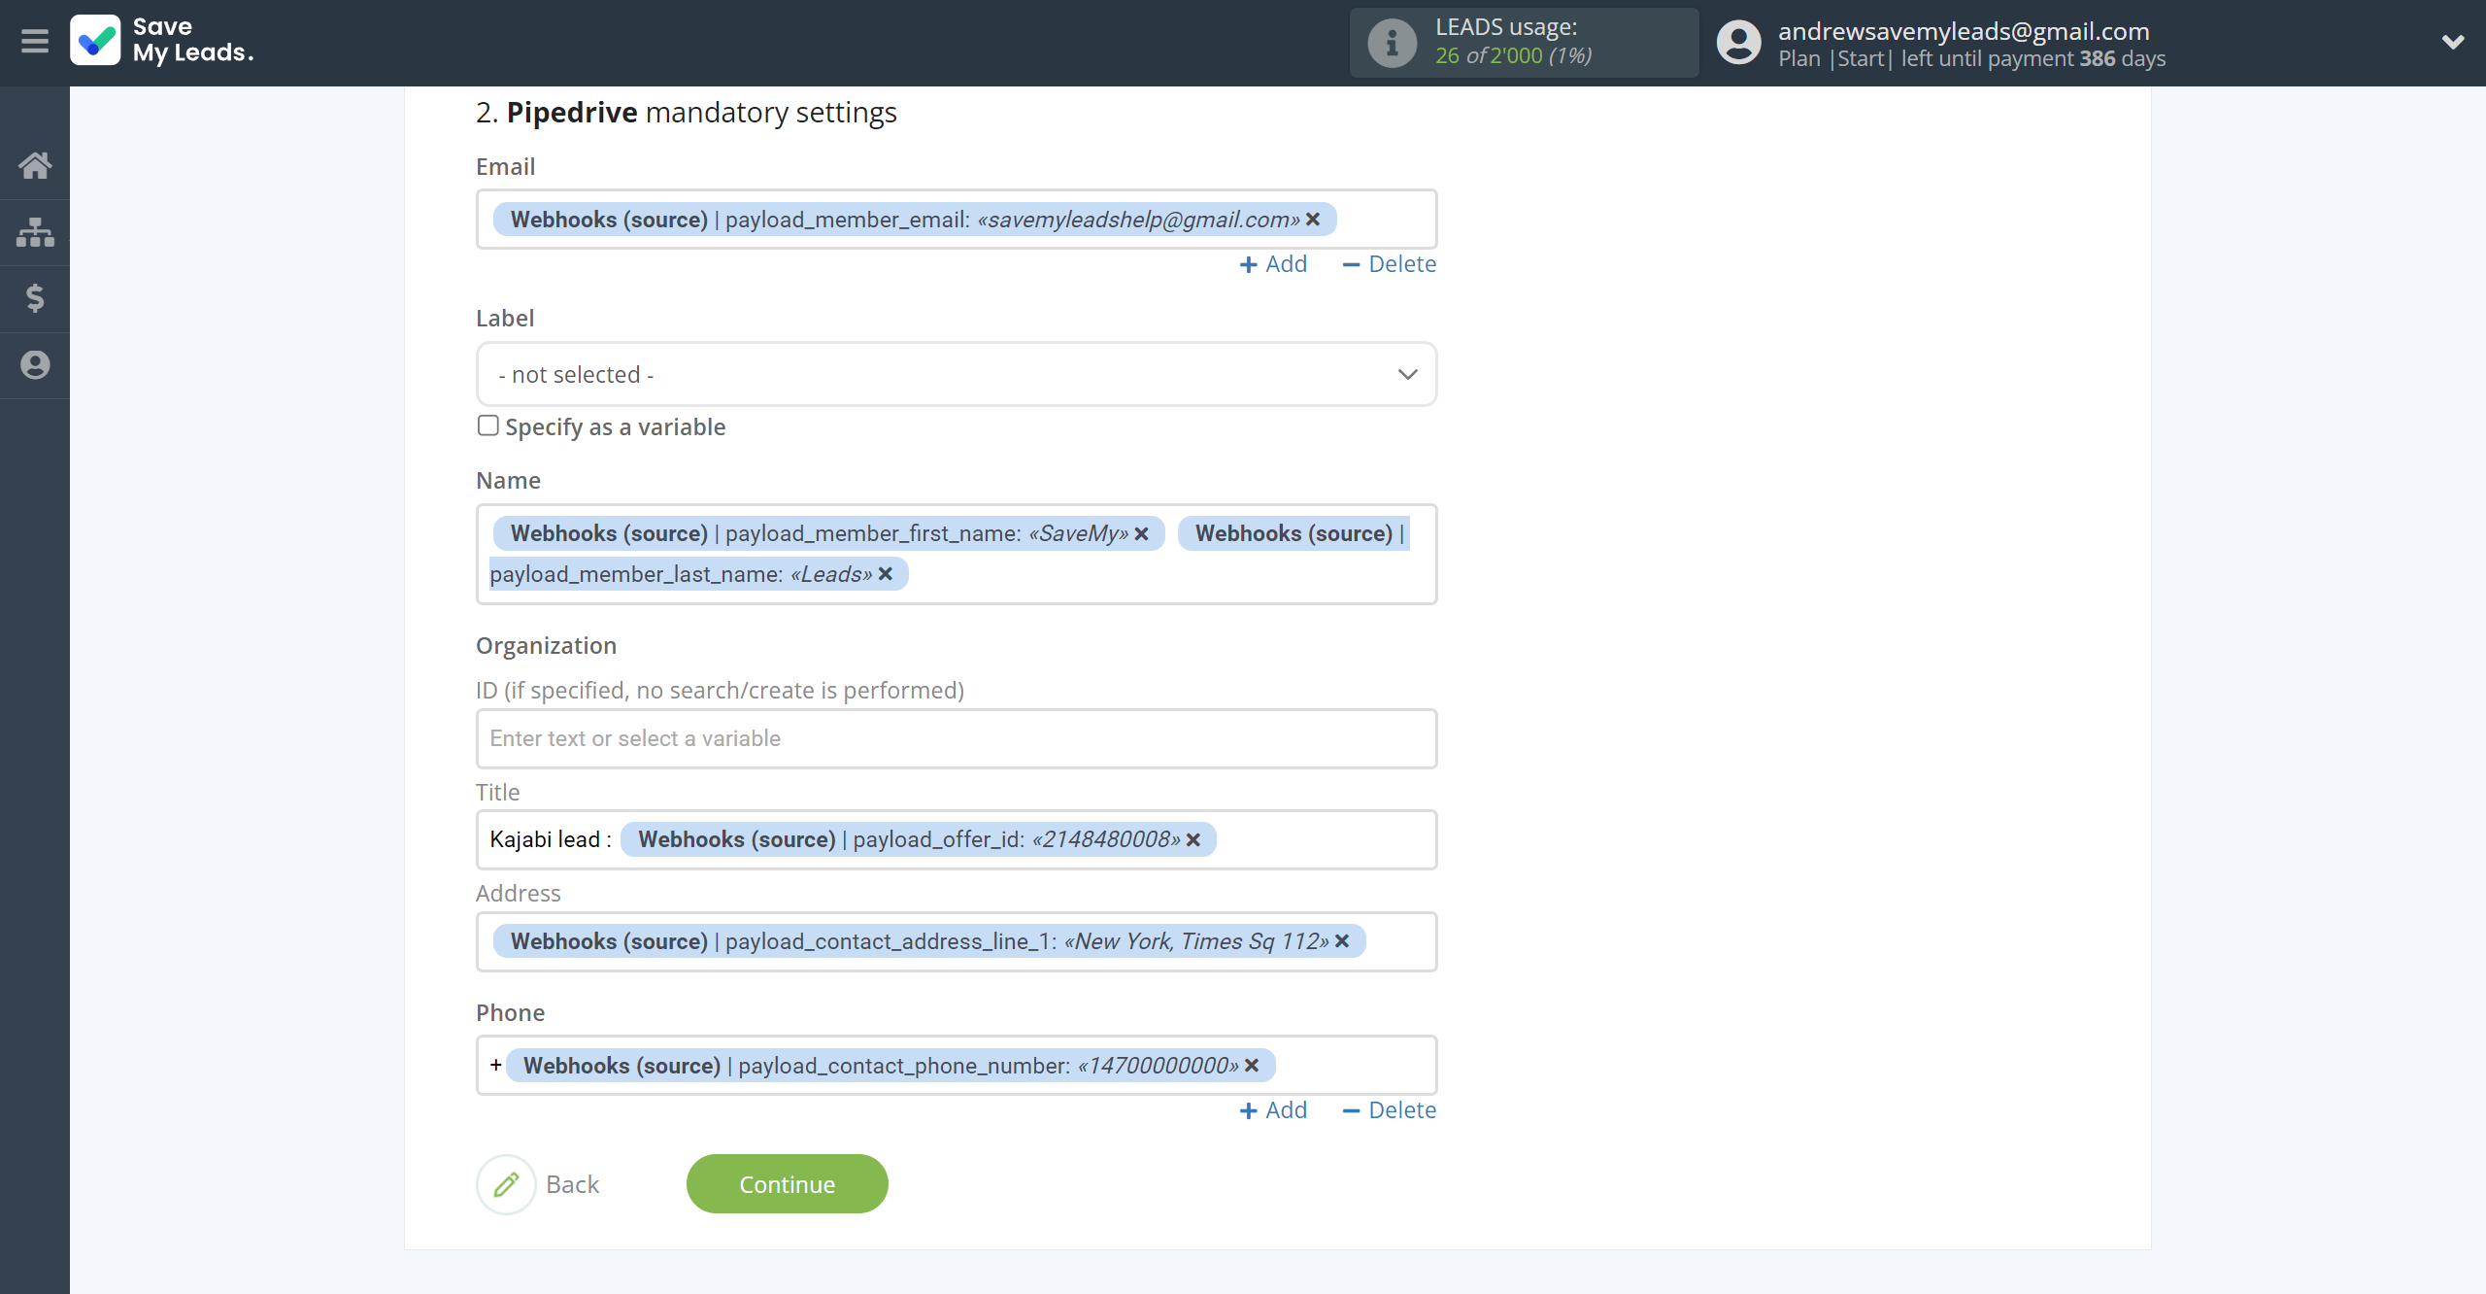Remove payload_offer_id tag from Title
This screenshot has height=1294, width=2486.
point(1193,839)
